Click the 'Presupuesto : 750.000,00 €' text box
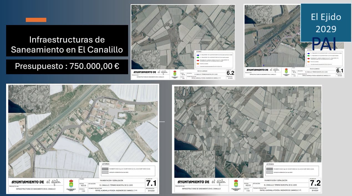The height and width of the screenshot is (196, 352). pyautogui.click(x=67, y=66)
